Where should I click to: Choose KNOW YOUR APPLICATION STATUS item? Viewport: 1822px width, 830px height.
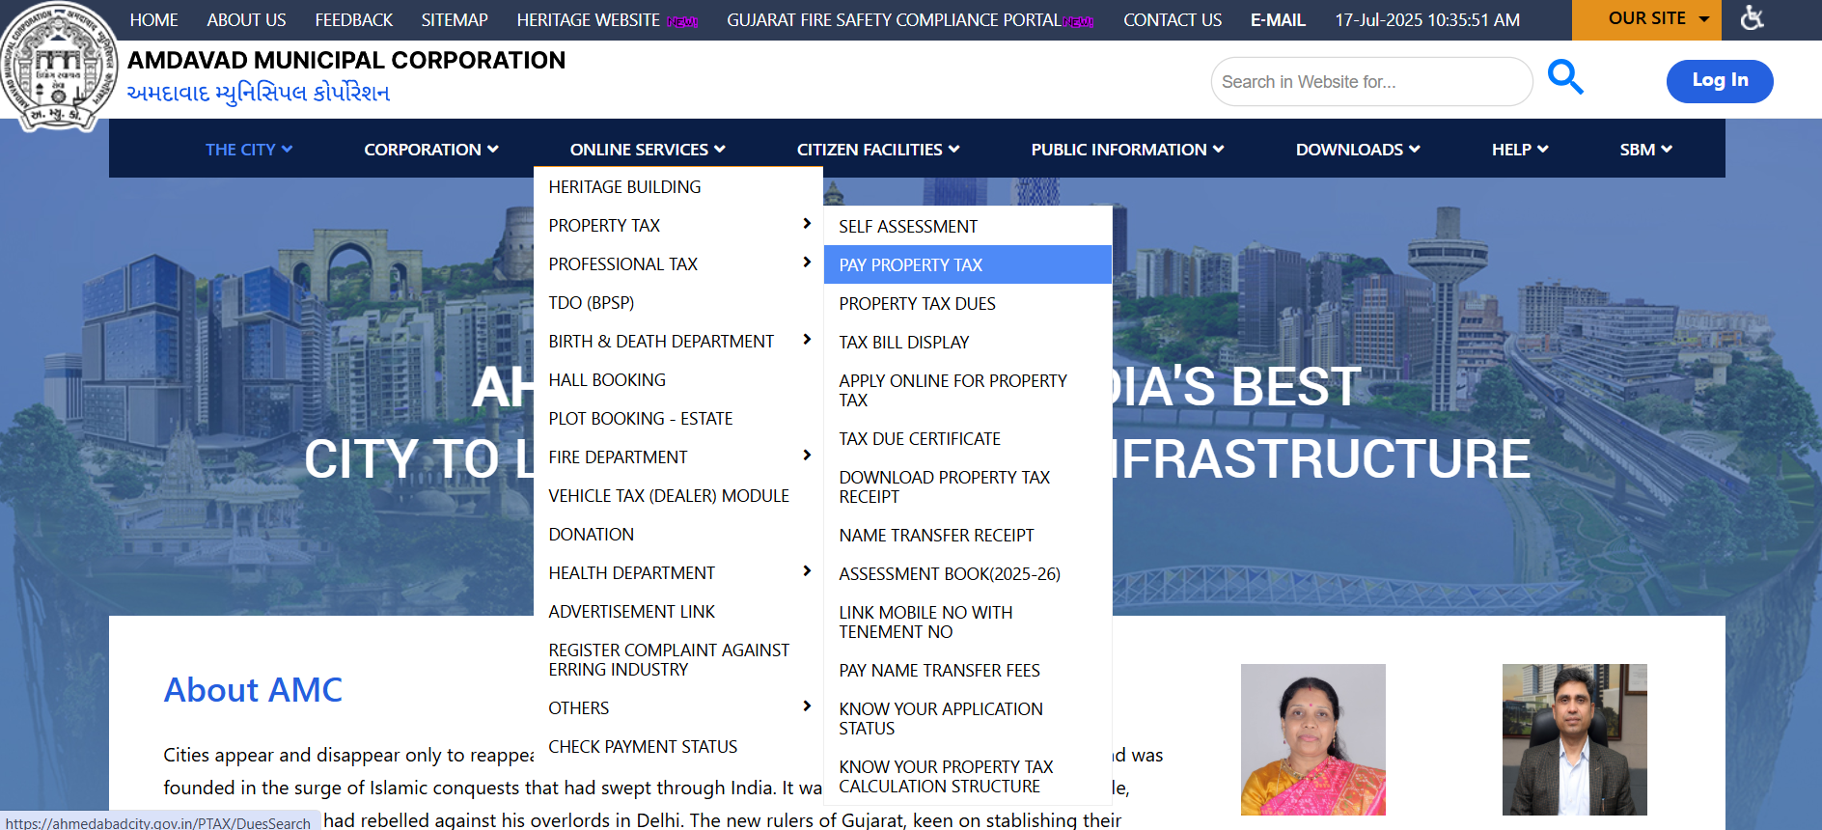click(x=968, y=719)
